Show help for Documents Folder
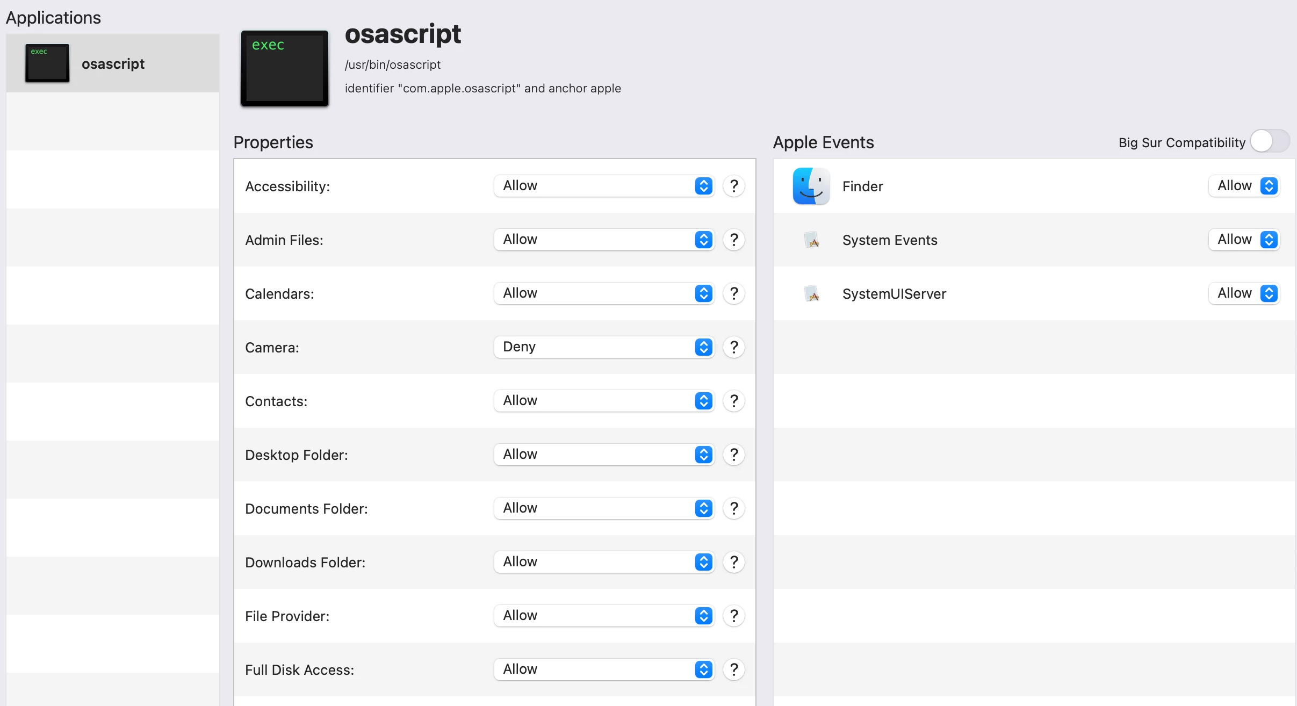Screen dimensions: 1297x706 (x=734, y=508)
